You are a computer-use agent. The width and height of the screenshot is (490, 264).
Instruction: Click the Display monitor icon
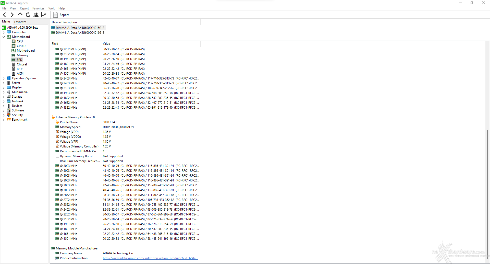9,87
